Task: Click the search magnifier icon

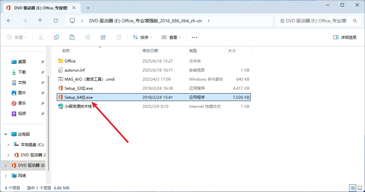Action: 355,21
